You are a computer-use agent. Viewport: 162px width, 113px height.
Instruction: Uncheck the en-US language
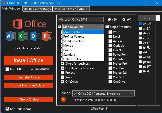140,24
